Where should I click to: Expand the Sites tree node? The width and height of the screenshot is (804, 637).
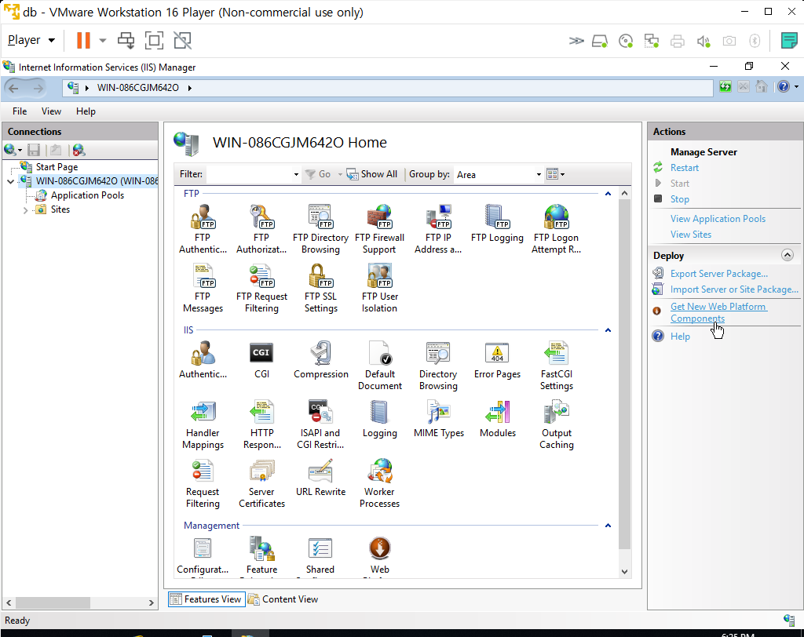(25, 209)
